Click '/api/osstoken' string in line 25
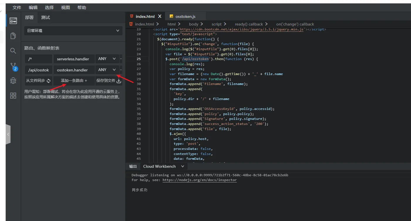This screenshot has width=411, height=221. (x=195, y=59)
